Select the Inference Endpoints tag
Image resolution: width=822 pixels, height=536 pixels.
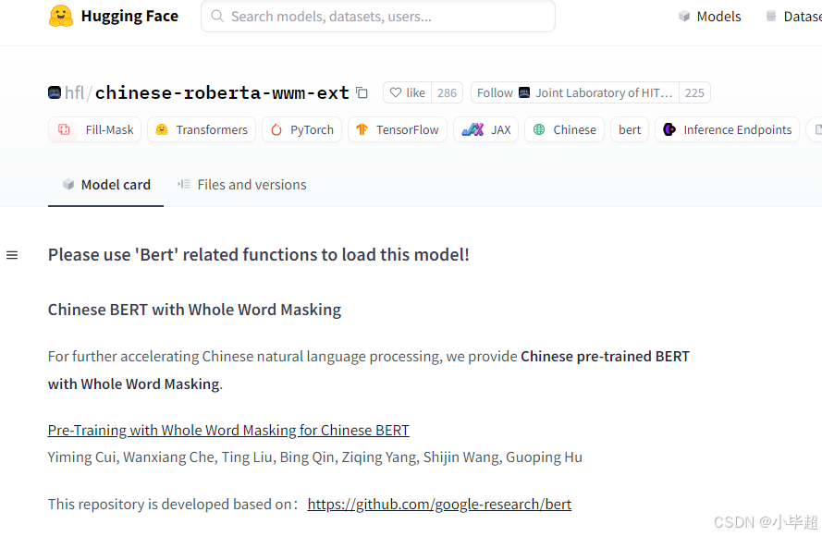727,129
